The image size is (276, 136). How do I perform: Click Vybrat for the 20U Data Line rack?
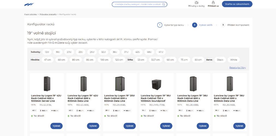pos(129,126)
